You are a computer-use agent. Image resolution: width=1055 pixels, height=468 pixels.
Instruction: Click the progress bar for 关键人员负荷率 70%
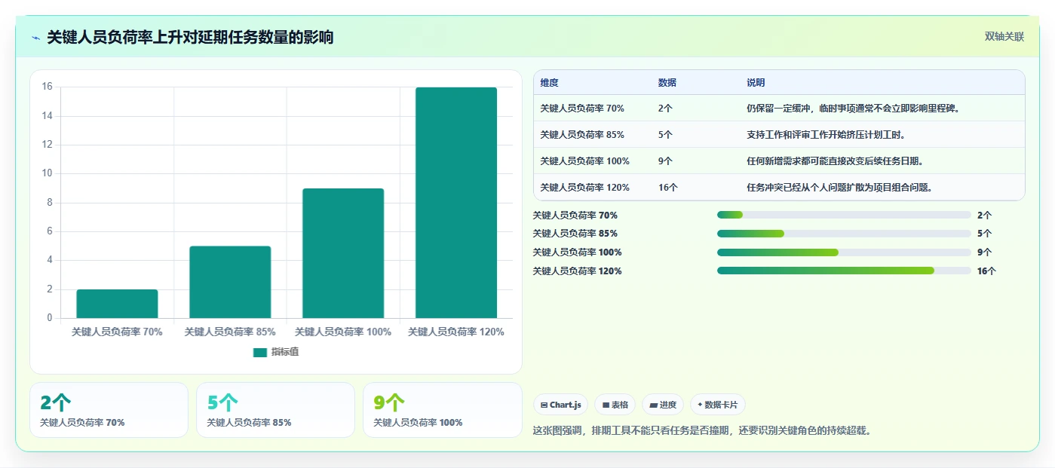[x=844, y=215]
